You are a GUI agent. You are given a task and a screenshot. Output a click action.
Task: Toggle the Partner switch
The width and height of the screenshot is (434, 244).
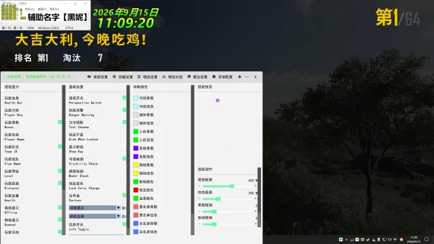click(x=124, y=195)
